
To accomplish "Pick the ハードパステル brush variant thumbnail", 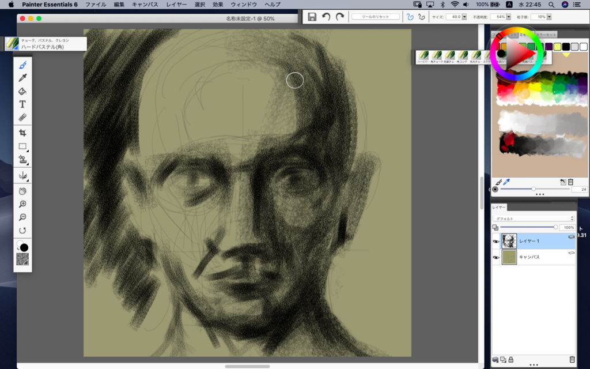I will 423,57.
